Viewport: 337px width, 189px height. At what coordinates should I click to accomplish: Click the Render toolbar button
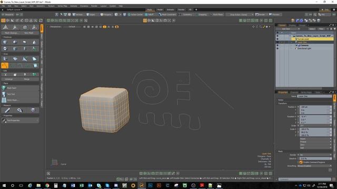[x=260, y=15]
